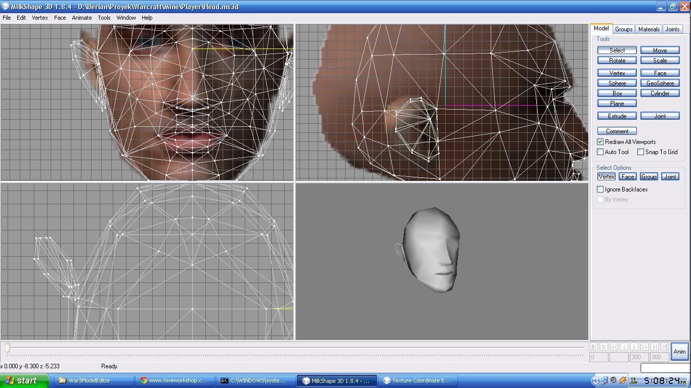Activate the Joint tool
Image resolution: width=691 pixels, height=388 pixels.
[660, 116]
